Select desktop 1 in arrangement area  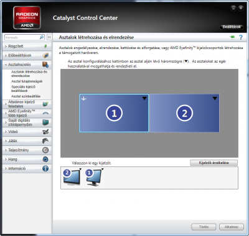coord(114,113)
